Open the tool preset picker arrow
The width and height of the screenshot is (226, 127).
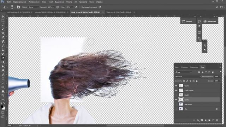[7, 7]
